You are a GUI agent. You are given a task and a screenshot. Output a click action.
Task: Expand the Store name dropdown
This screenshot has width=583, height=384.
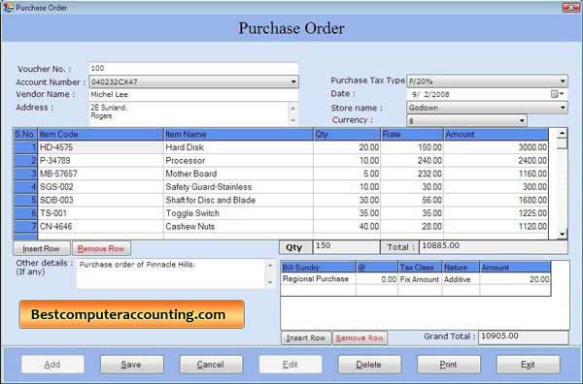[x=563, y=108]
